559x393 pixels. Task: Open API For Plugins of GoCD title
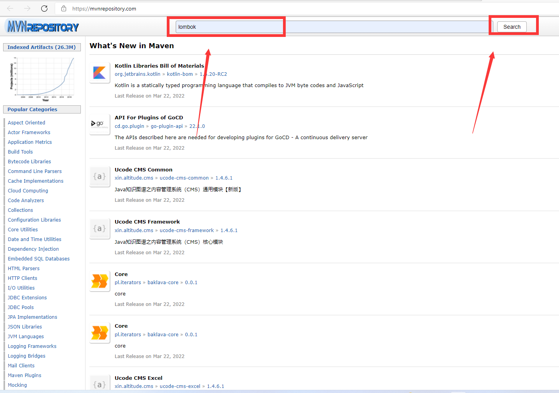pos(149,117)
